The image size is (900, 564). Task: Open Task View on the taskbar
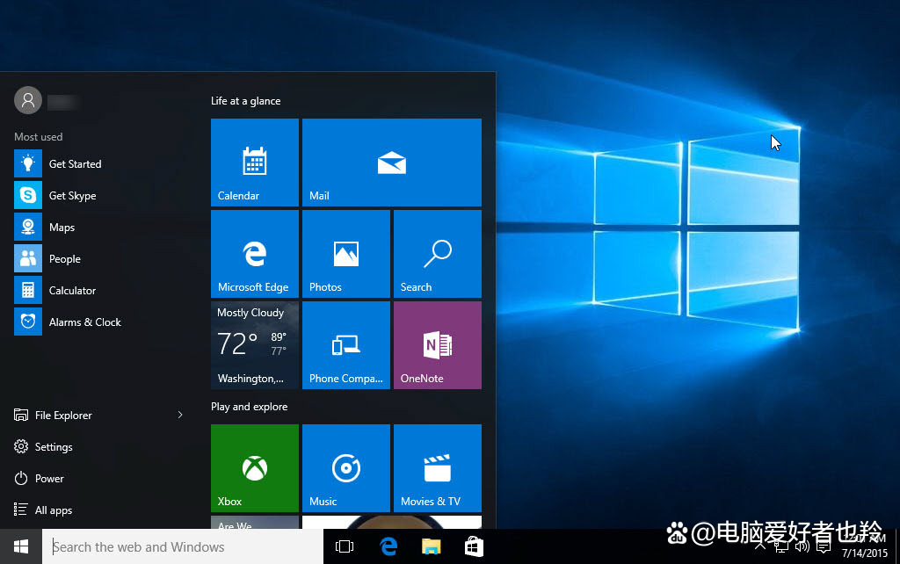[x=345, y=546]
